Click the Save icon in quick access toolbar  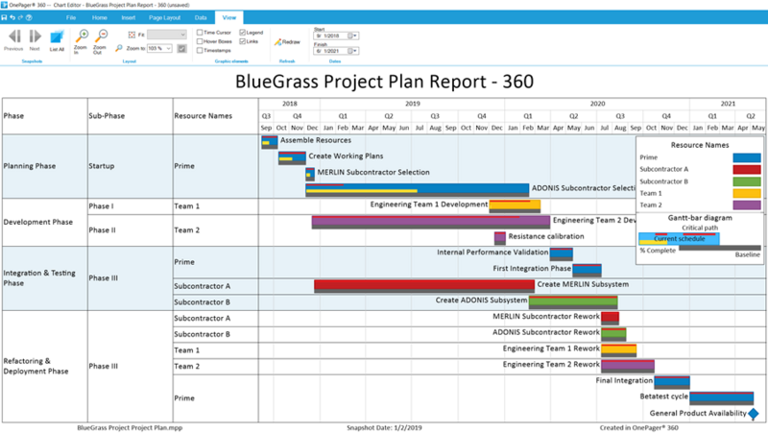pyautogui.click(x=4, y=17)
